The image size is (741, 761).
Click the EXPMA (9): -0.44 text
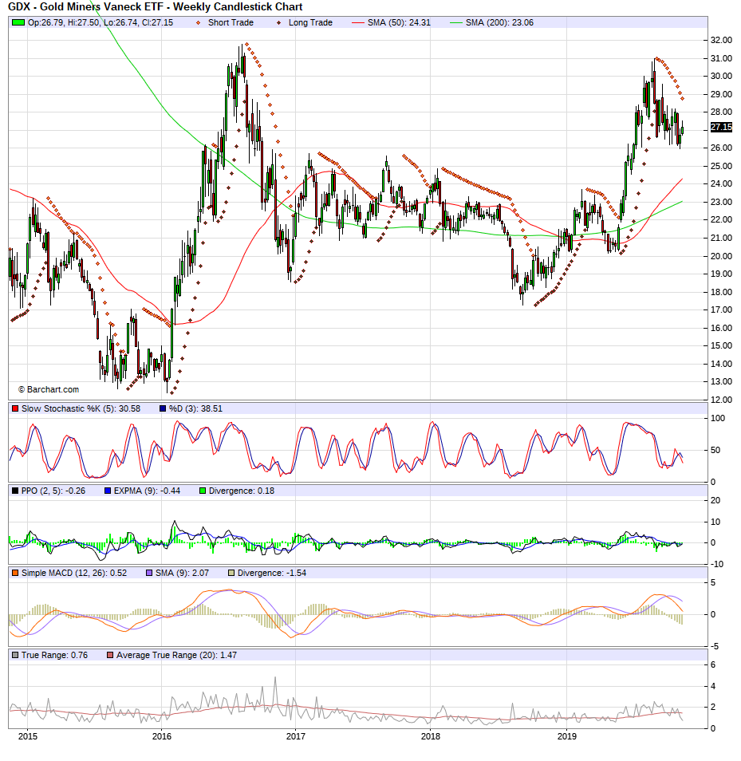(147, 491)
